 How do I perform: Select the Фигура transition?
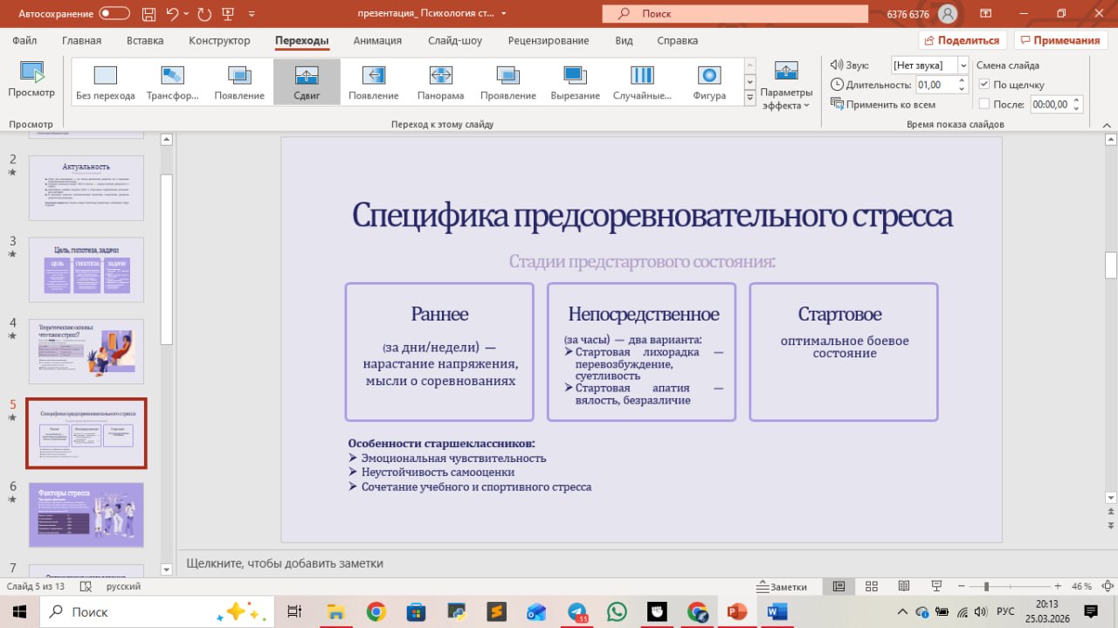709,83
